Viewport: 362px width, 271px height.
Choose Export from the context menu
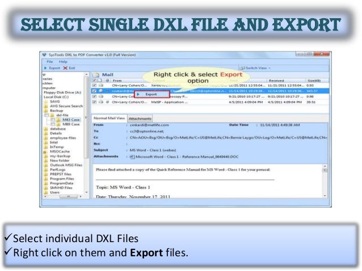[152, 94]
